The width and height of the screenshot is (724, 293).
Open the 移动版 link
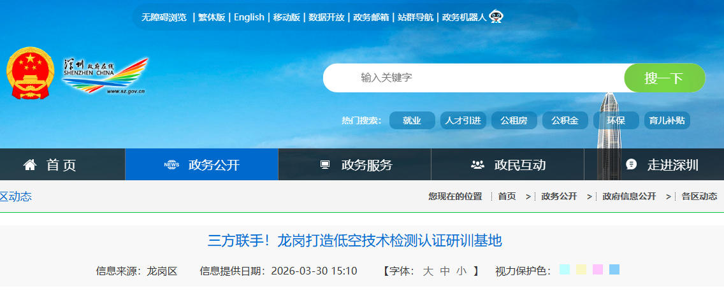(286, 18)
